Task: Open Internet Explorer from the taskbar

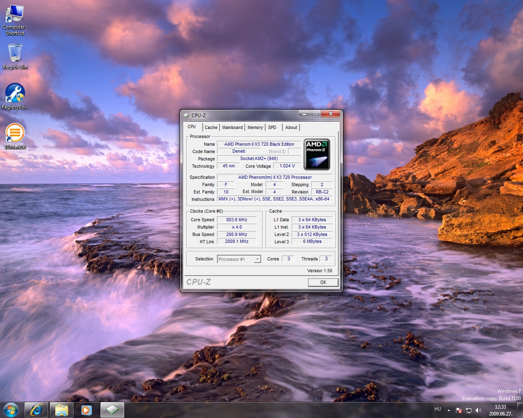Action: coord(36,410)
